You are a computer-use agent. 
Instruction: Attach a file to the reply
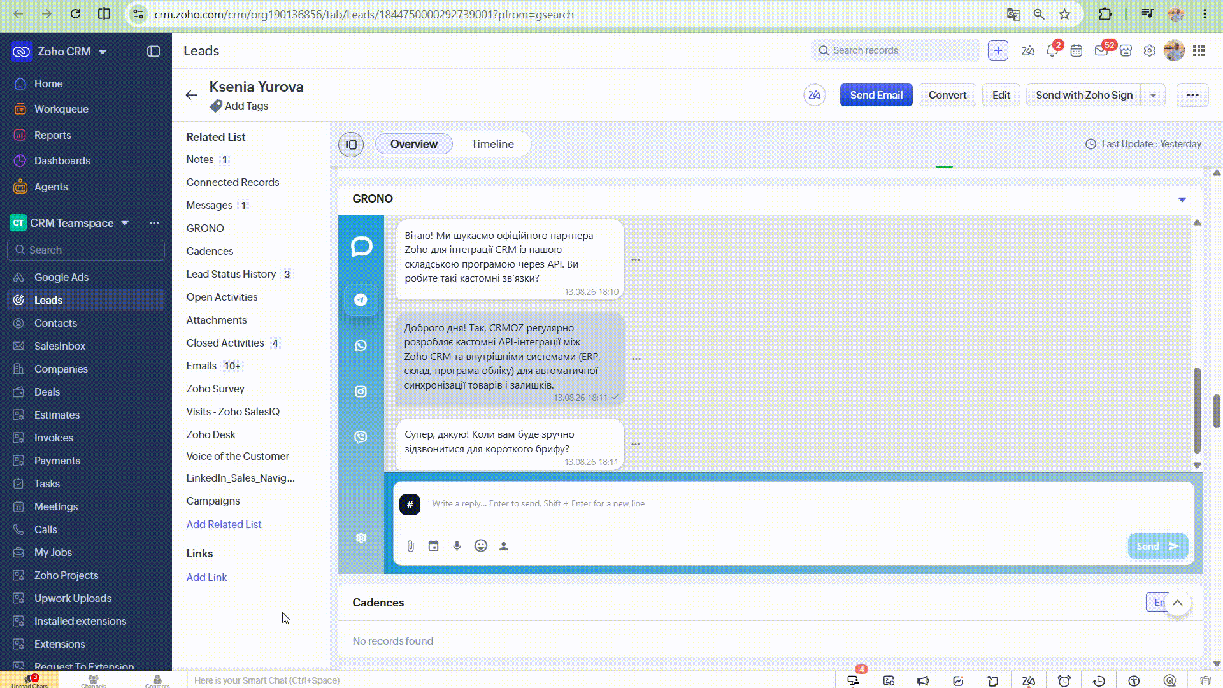pos(411,546)
